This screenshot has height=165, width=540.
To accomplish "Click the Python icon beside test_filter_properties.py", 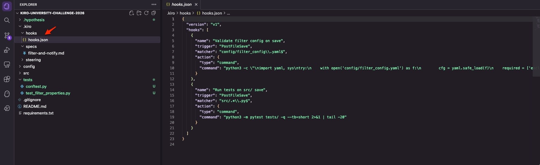I will click(x=22, y=93).
